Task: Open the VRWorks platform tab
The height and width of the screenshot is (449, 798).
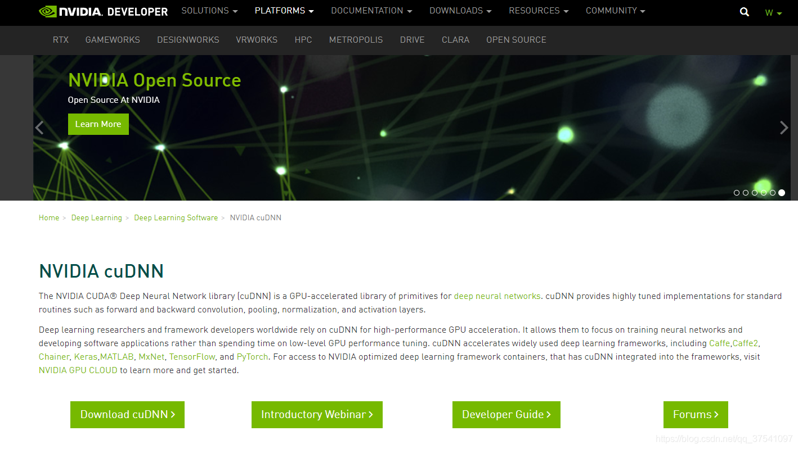Action: coord(257,40)
